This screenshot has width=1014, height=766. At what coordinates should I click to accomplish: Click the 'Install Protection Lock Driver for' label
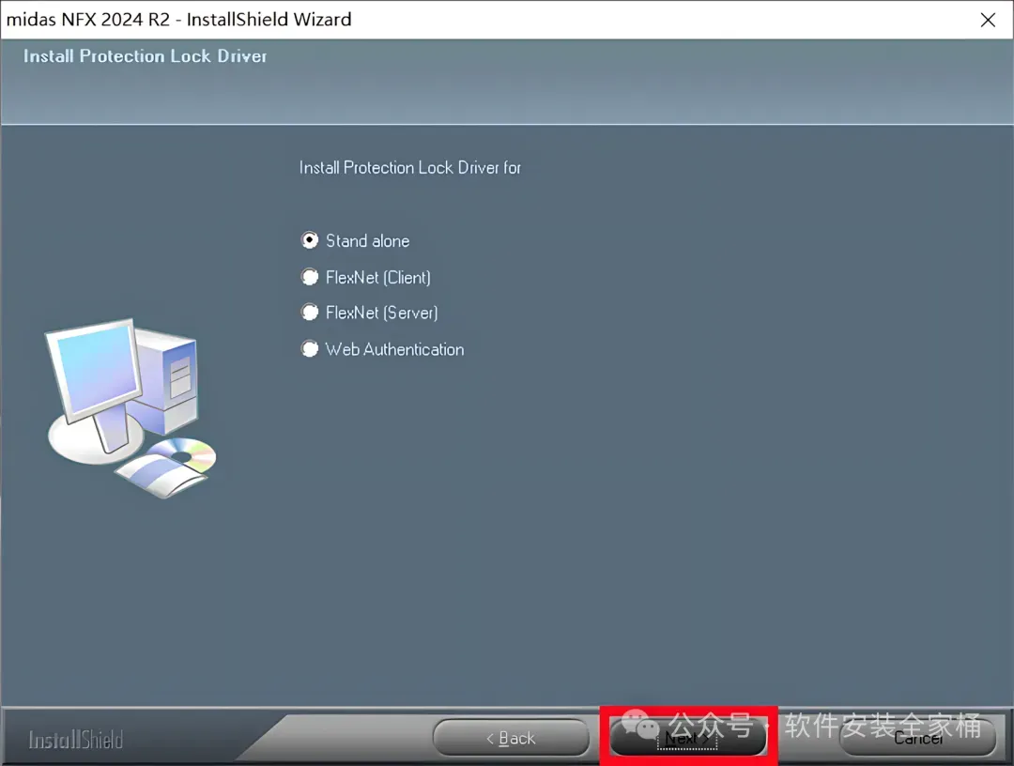click(410, 167)
